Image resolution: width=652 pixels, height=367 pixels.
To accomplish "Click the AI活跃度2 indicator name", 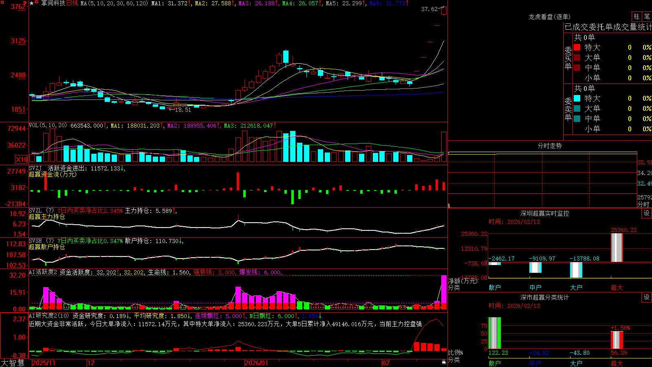I will pos(43,272).
